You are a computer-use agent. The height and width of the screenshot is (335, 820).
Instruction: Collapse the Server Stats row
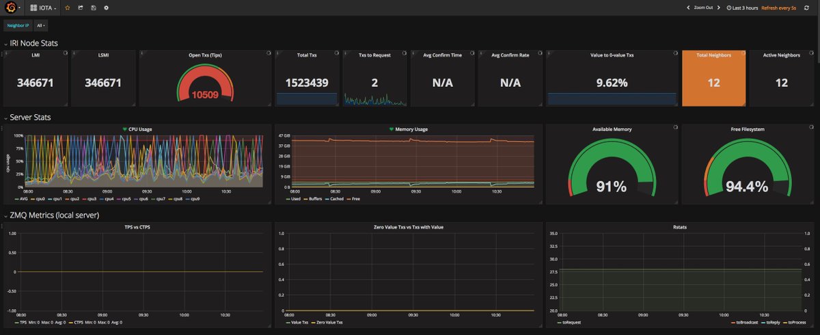27,117
